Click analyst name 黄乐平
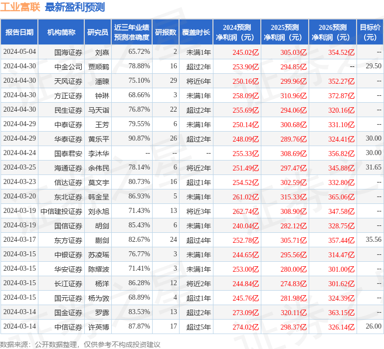This screenshot has height=349, width=384. [x=99, y=139]
